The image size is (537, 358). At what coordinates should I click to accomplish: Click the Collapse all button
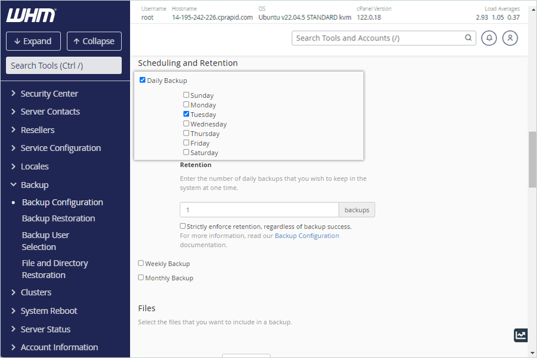tap(94, 41)
